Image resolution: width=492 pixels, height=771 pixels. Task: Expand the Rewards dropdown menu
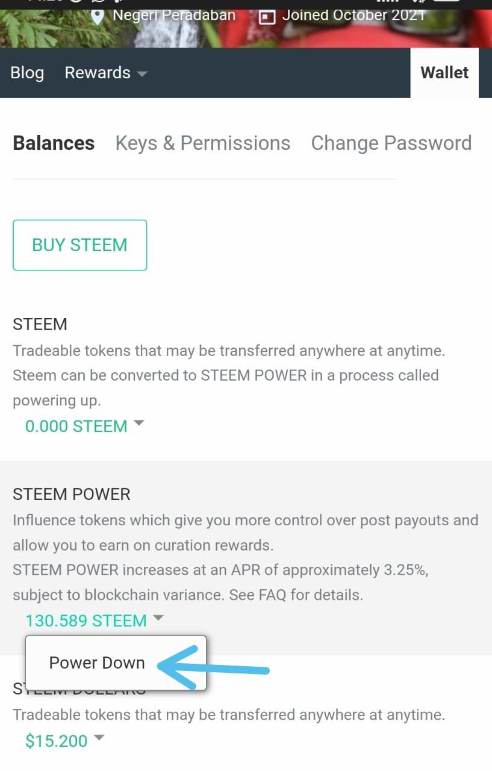point(106,73)
